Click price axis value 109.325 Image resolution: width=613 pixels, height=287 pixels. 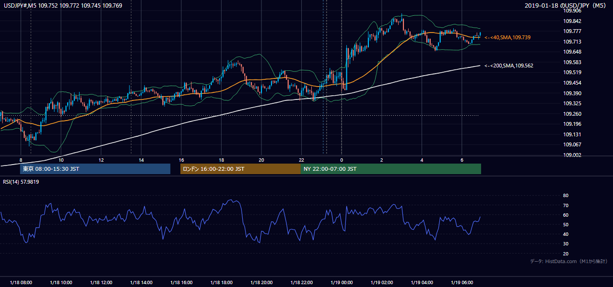point(572,103)
